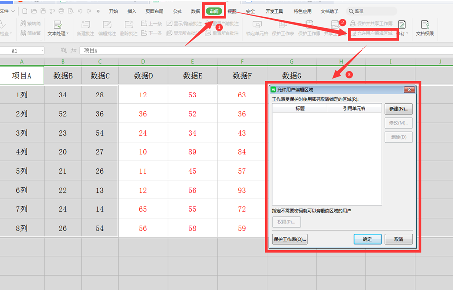Screen dimensions: 453x290
Task: Open the 特色应用 tab
Action: (303, 11)
